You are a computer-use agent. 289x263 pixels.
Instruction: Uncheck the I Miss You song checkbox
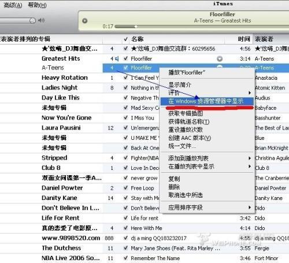[x=125, y=118]
